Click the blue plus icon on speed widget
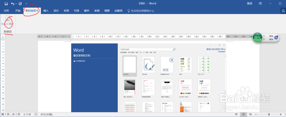The height and width of the screenshot is (117, 286). (x=276, y=37)
